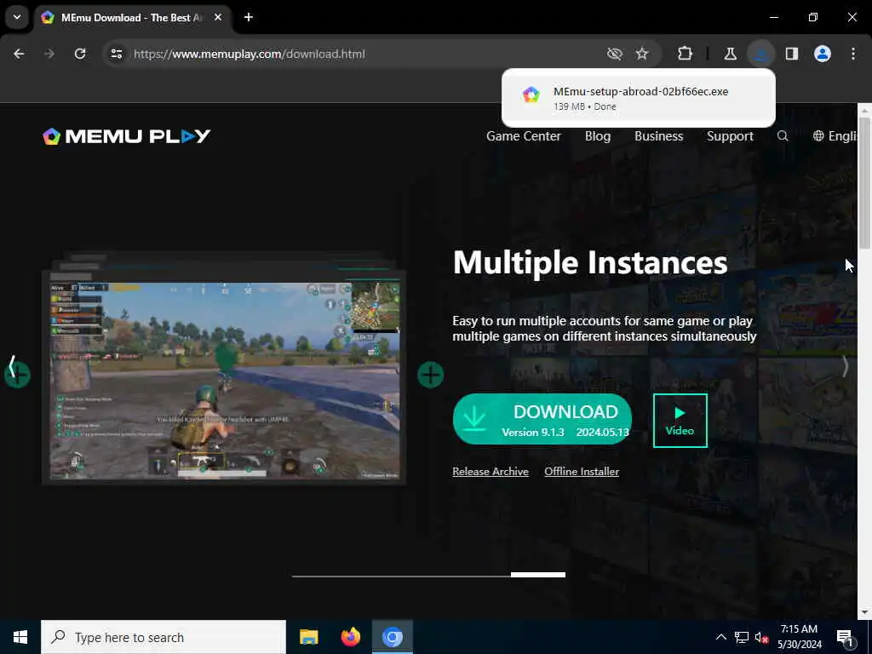The image size is (872, 654).
Task: Click the muted volume tray icon
Action: pyautogui.click(x=761, y=637)
